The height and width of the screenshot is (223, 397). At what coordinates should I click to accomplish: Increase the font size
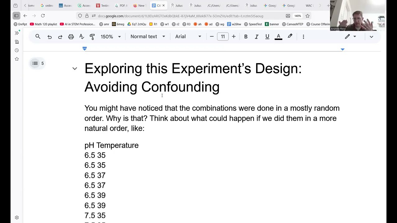tap(234, 37)
